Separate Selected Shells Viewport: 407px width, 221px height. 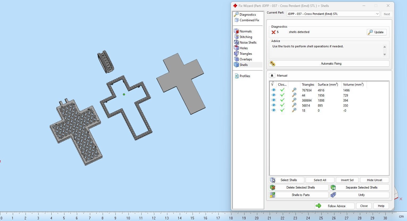359,187
